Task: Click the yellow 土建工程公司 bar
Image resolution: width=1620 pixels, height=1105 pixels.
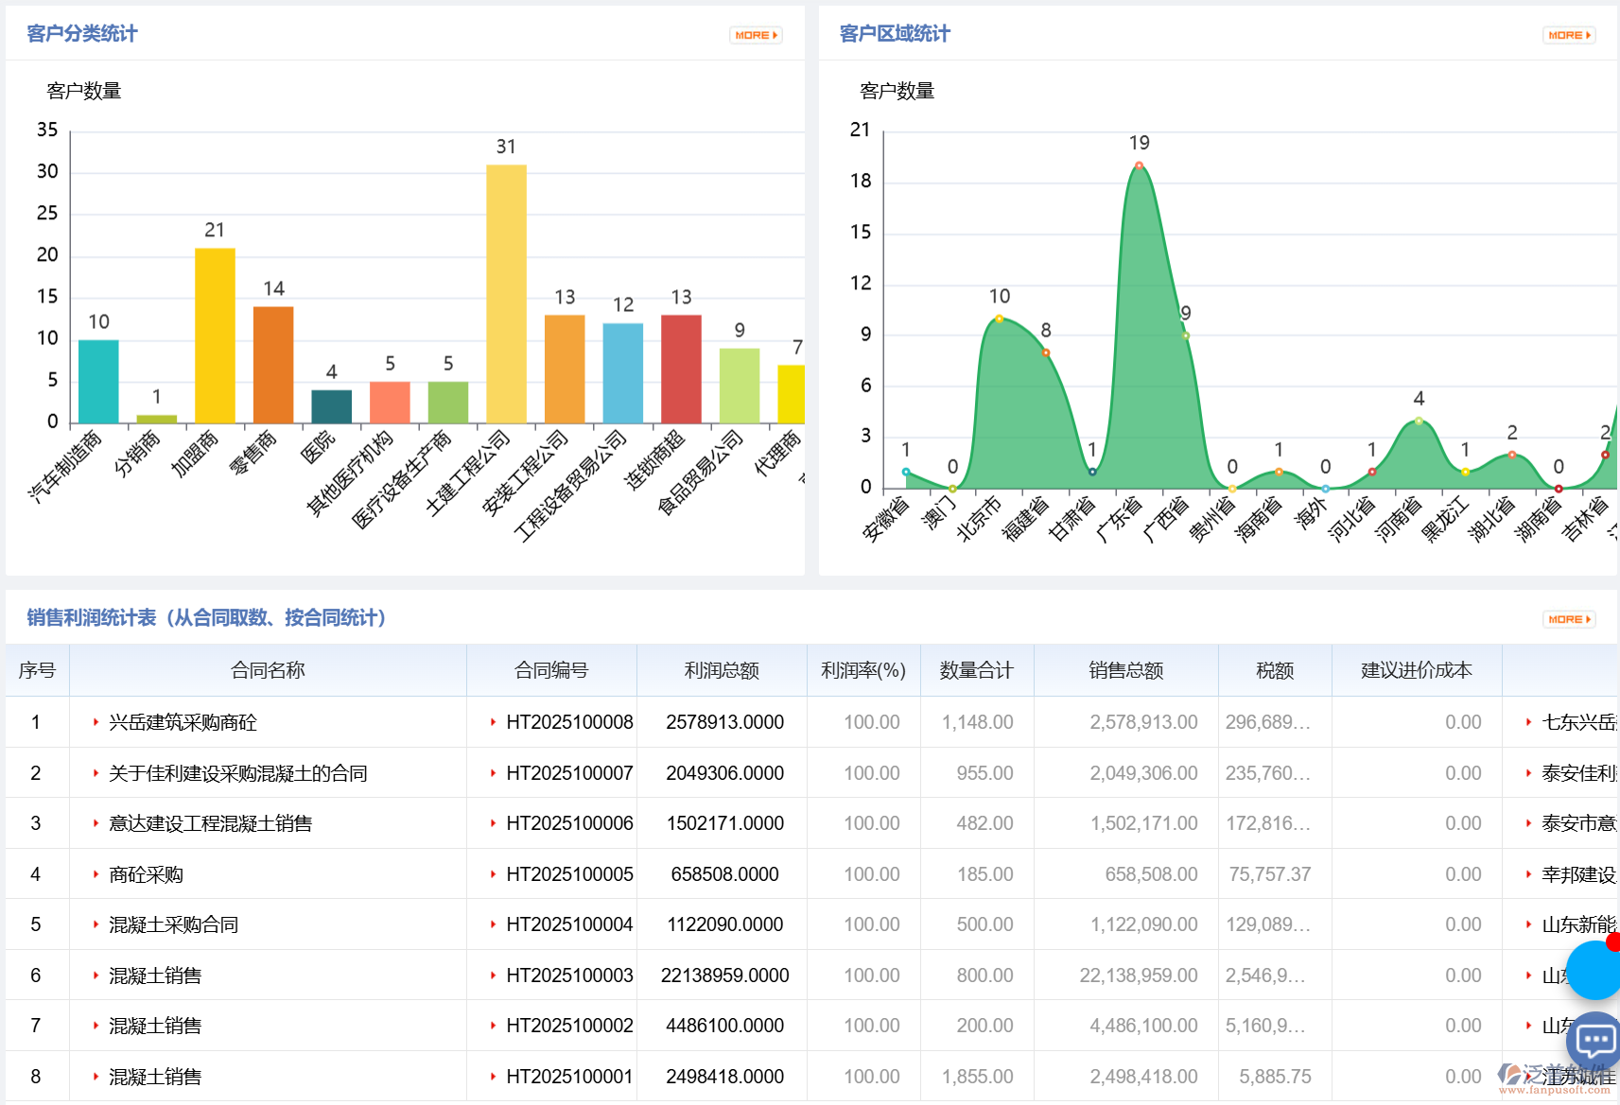Action: pos(506,293)
